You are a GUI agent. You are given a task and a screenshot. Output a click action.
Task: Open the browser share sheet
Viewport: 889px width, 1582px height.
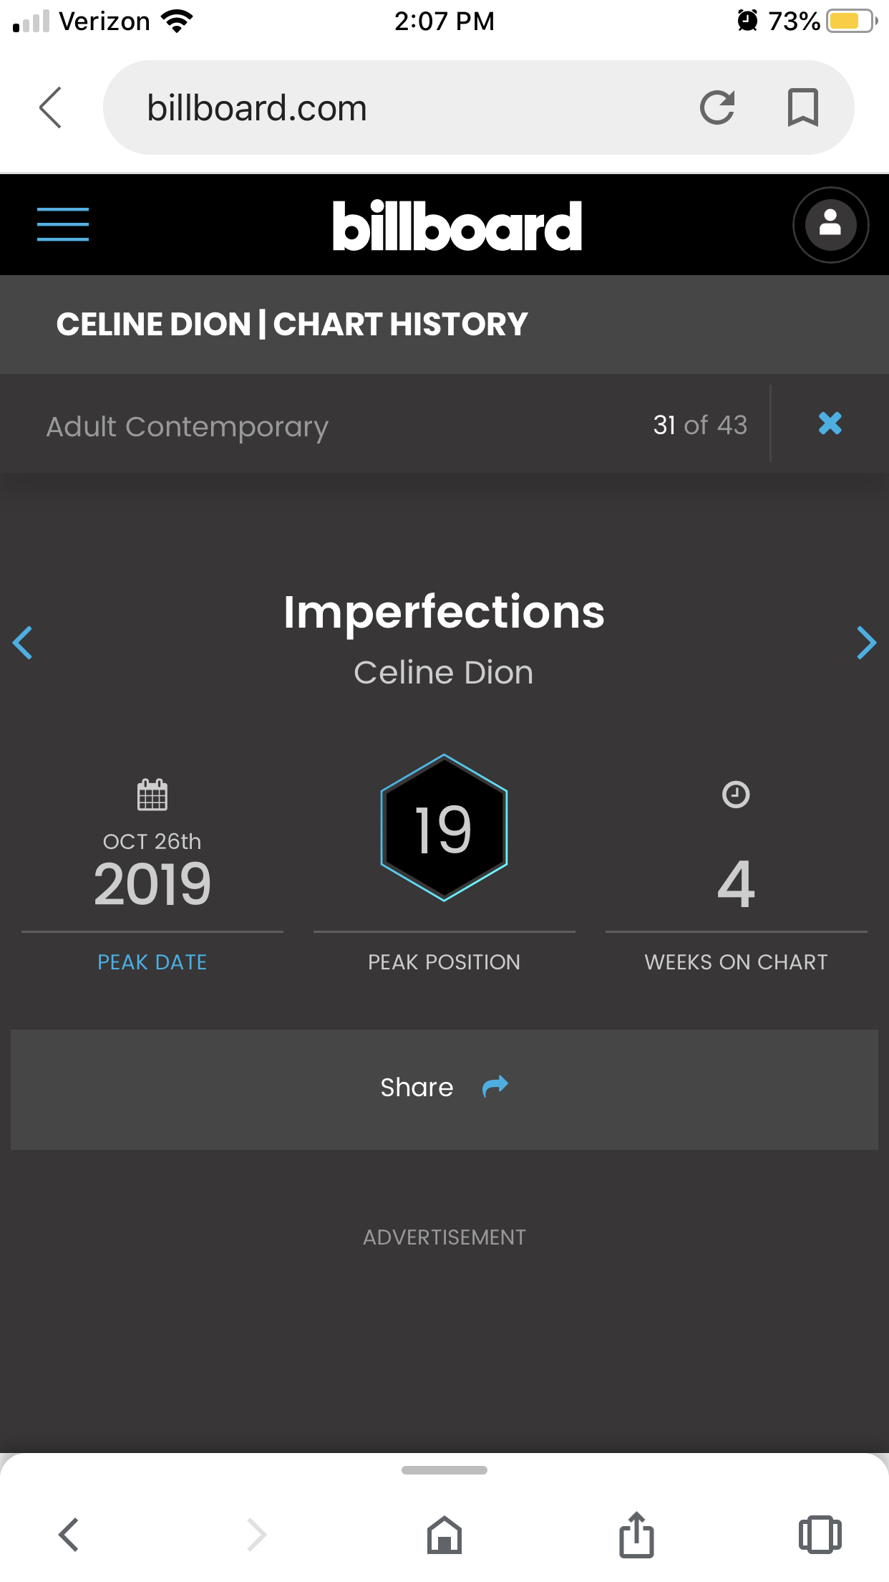tap(636, 1535)
